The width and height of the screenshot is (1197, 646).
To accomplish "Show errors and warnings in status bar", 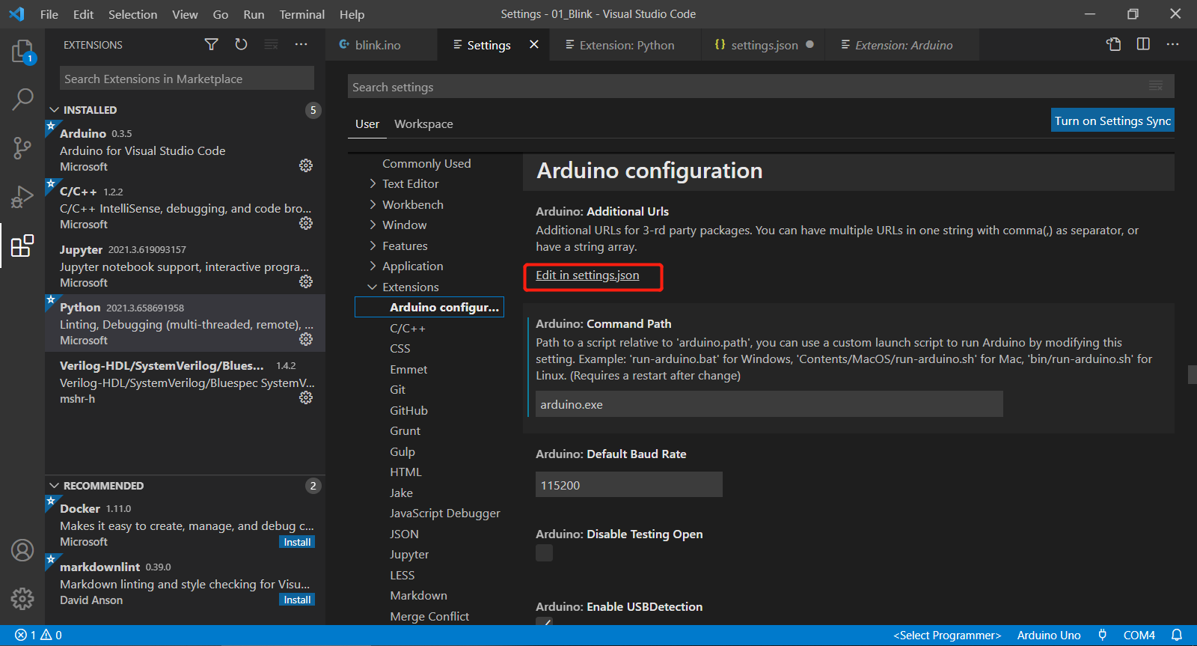I will tap(39, 636).
